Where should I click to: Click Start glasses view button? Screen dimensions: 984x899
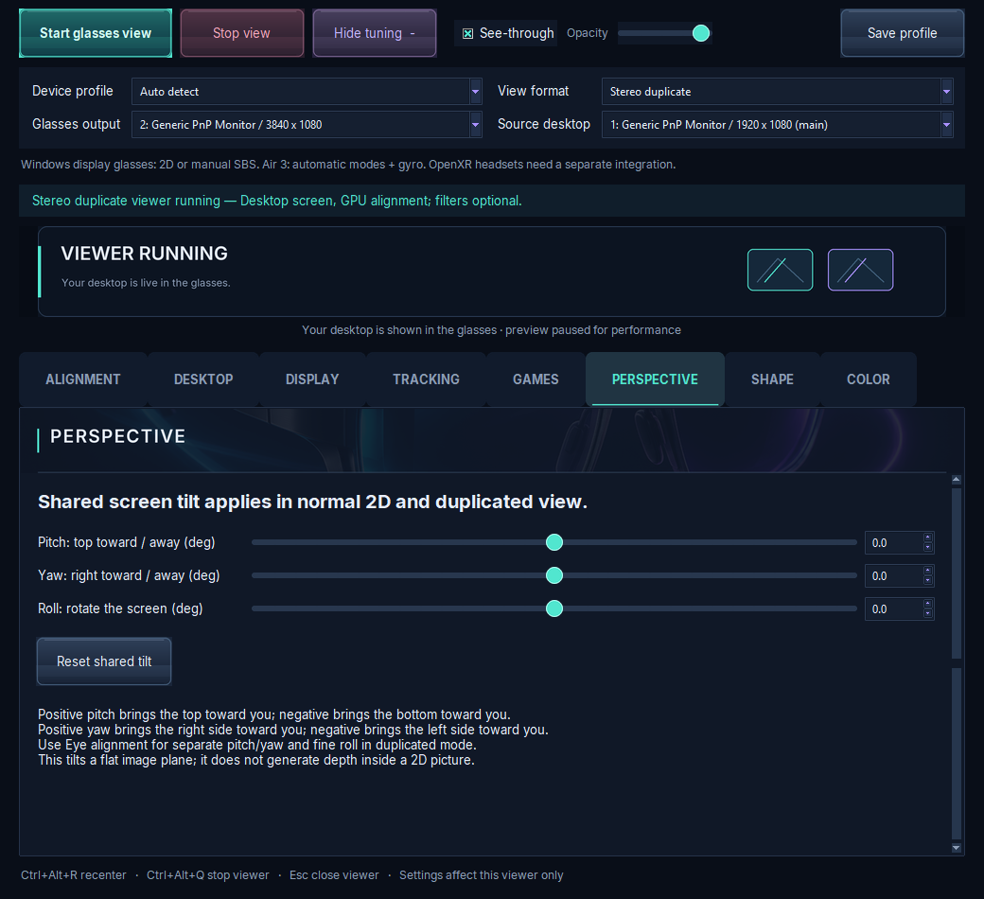coord(96,33)
